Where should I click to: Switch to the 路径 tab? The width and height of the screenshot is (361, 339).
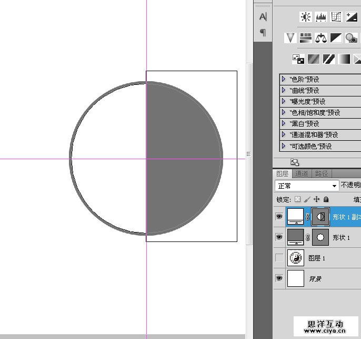[321, 173]
